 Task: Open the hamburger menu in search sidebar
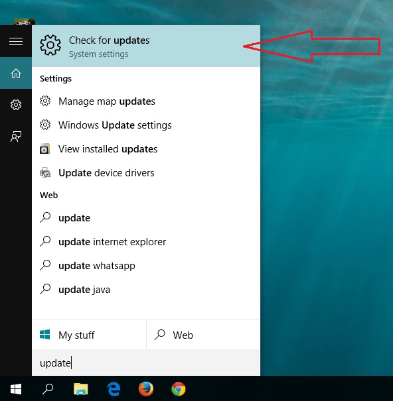tap(16, 41)
